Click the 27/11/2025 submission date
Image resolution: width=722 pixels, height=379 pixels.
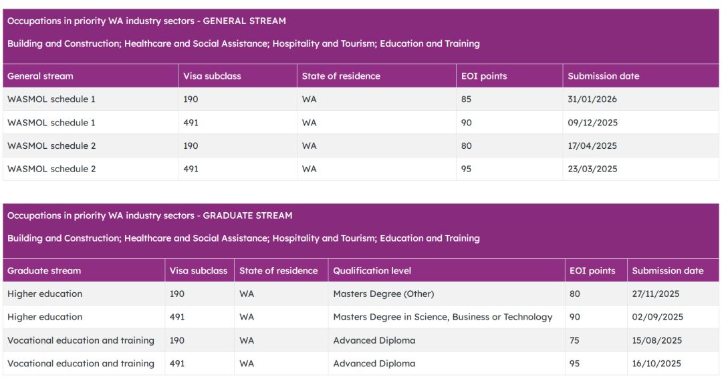click(657, 294)
